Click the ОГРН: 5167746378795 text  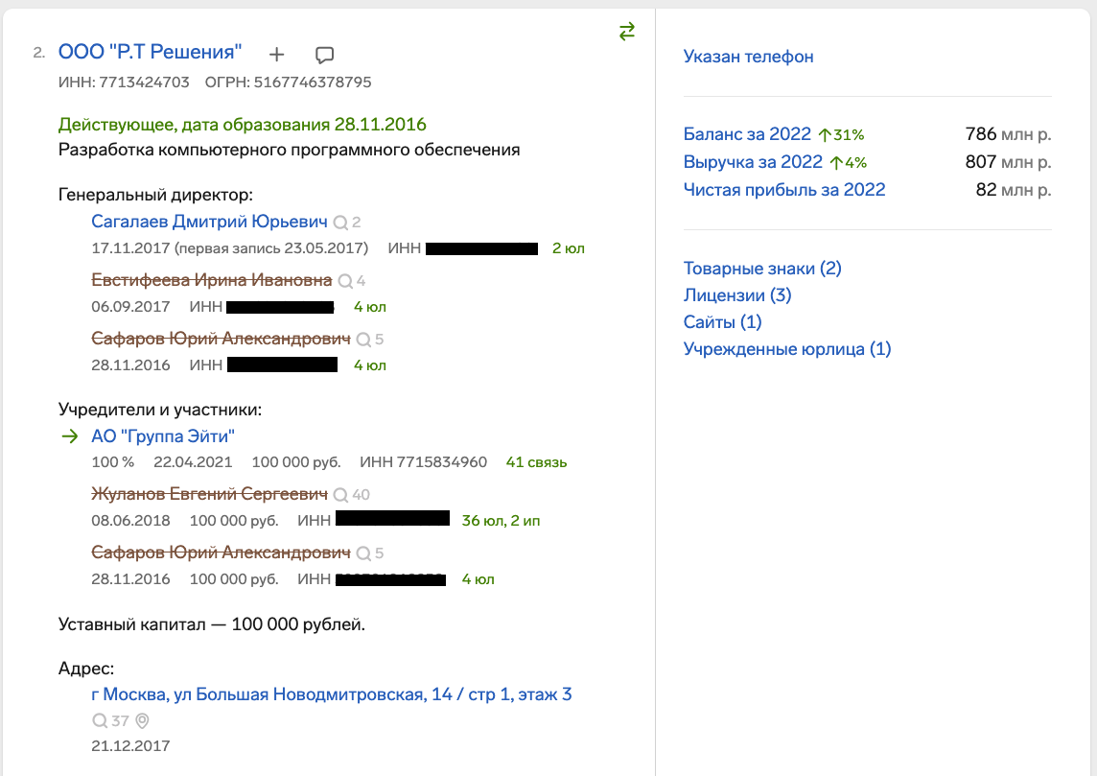tap(289, 82)
